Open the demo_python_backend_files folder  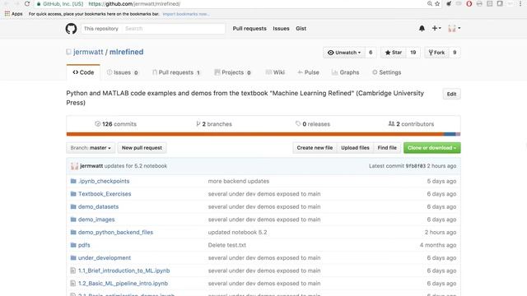tap(115, 232)
